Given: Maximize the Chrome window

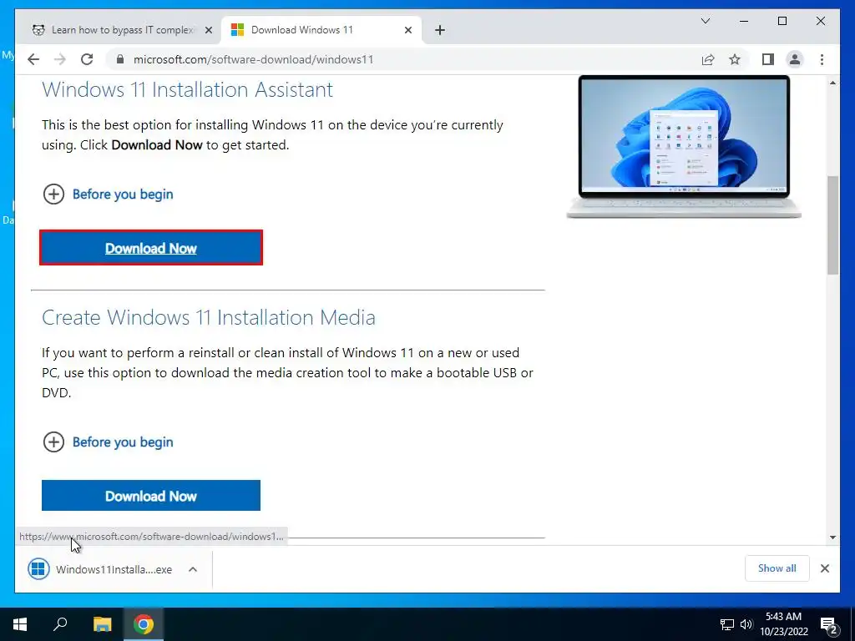Looking at the screenshot, I should [782, 21].
